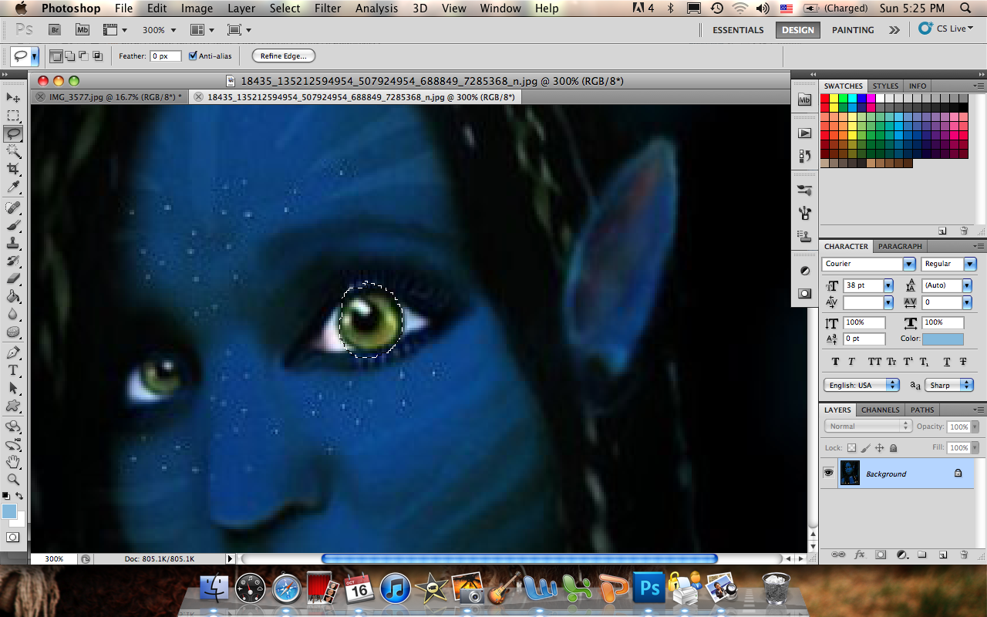Viewport: 987px width, 617px height.
Task: Select the Sponge tool
Action: point(13,332)
